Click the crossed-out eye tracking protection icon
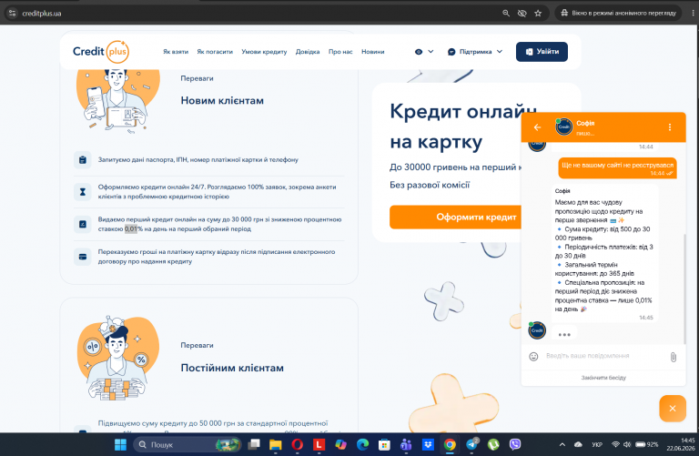Viewport: 699px width, 456px height. click(522, 14)
